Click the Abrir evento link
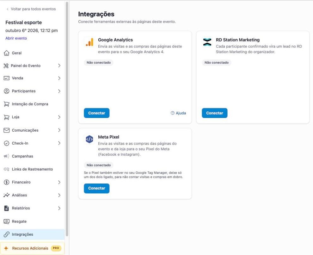The width and height of the screenshot is (313, 255). point(16,38)
